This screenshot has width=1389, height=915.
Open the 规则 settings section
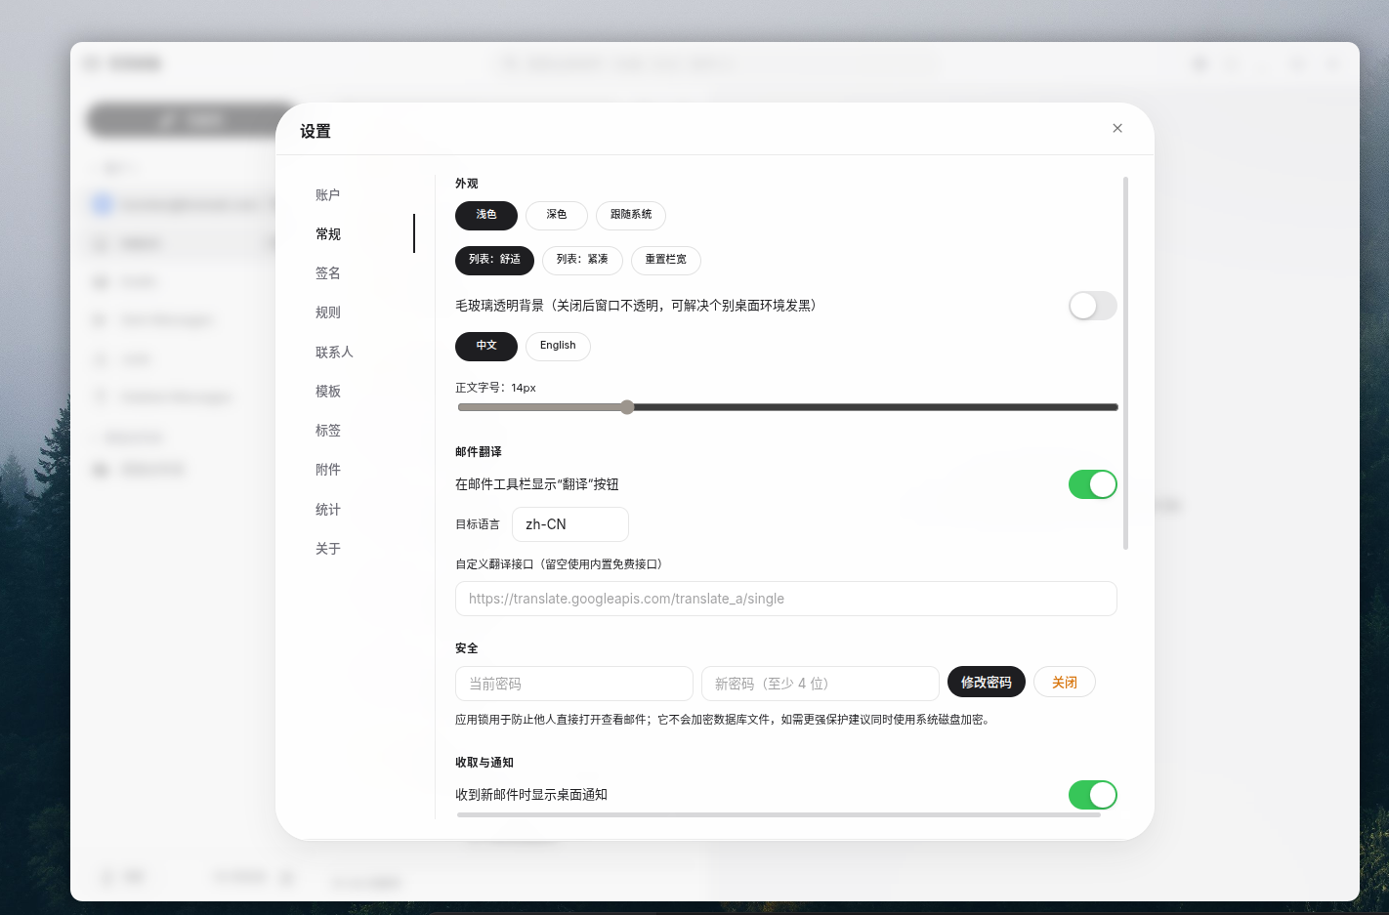click(x=328, y=312)
